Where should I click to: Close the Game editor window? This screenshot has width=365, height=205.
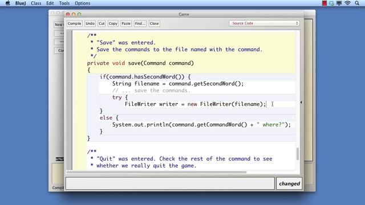(68, 14)
